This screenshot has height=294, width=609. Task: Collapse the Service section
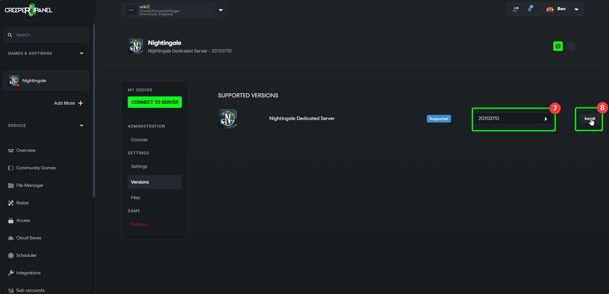tap(81, 126)
